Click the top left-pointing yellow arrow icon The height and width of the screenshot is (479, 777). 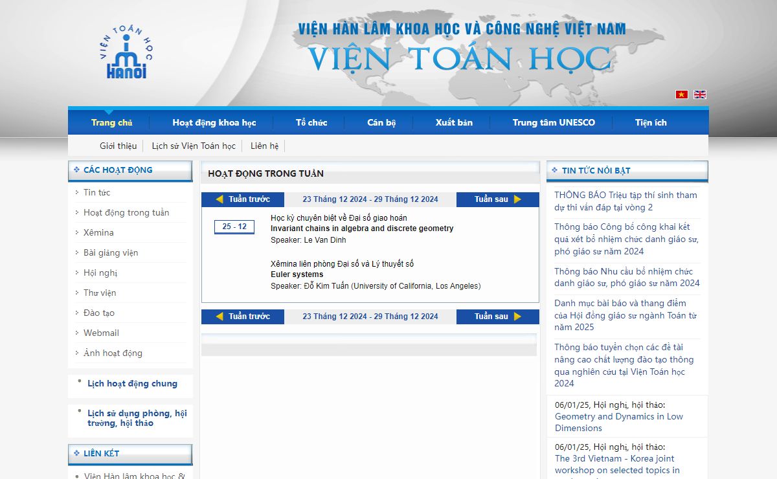(x=220, y=199)
